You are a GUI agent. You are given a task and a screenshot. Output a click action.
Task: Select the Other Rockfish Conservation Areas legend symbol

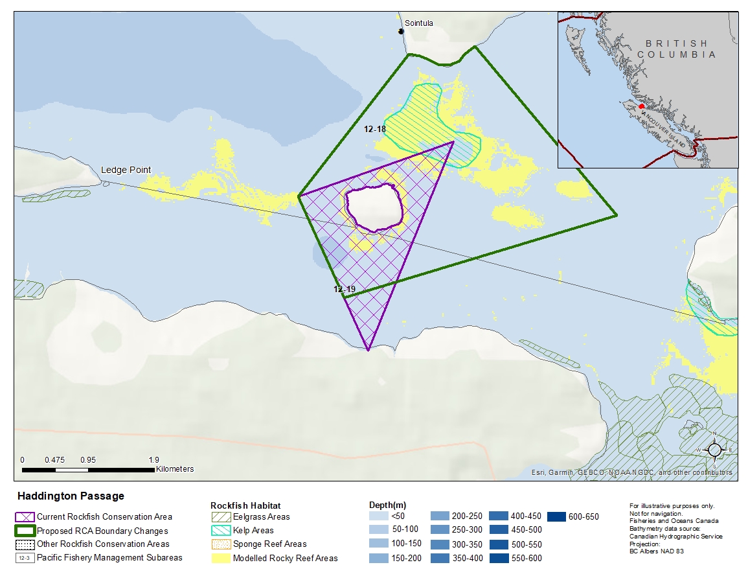25,544
